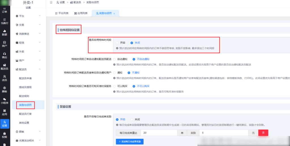Open the 配送员 scooter icon
Viewport: 290px width, 146px height.
point(5,67)
